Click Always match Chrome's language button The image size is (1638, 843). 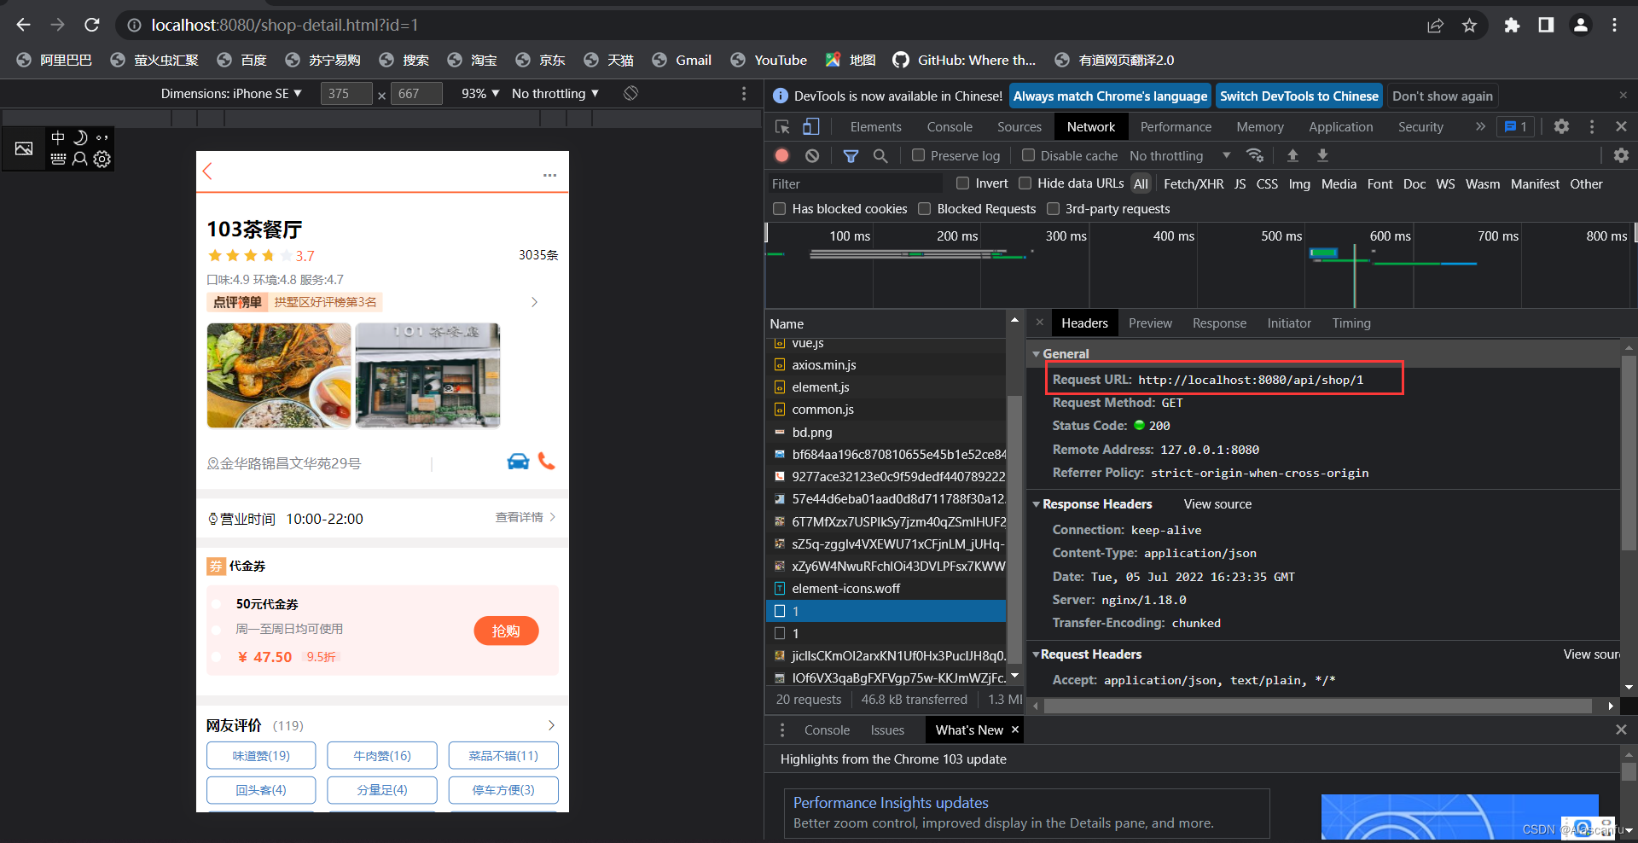tap(1110, 96)
